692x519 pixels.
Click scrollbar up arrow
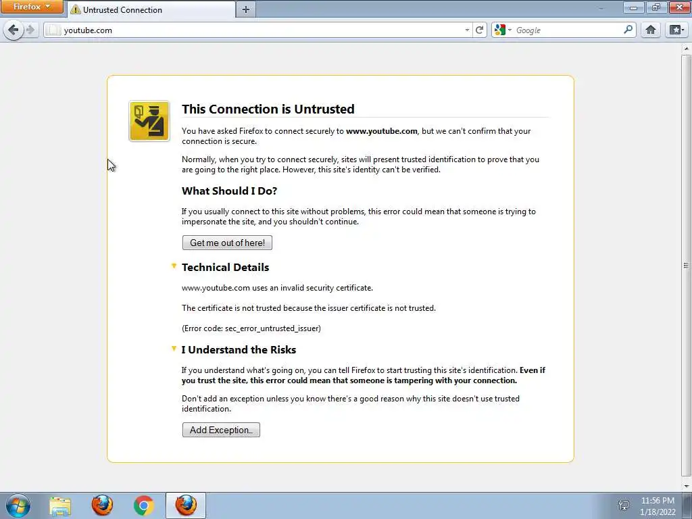pyautogui.click(x=687, y=48)
